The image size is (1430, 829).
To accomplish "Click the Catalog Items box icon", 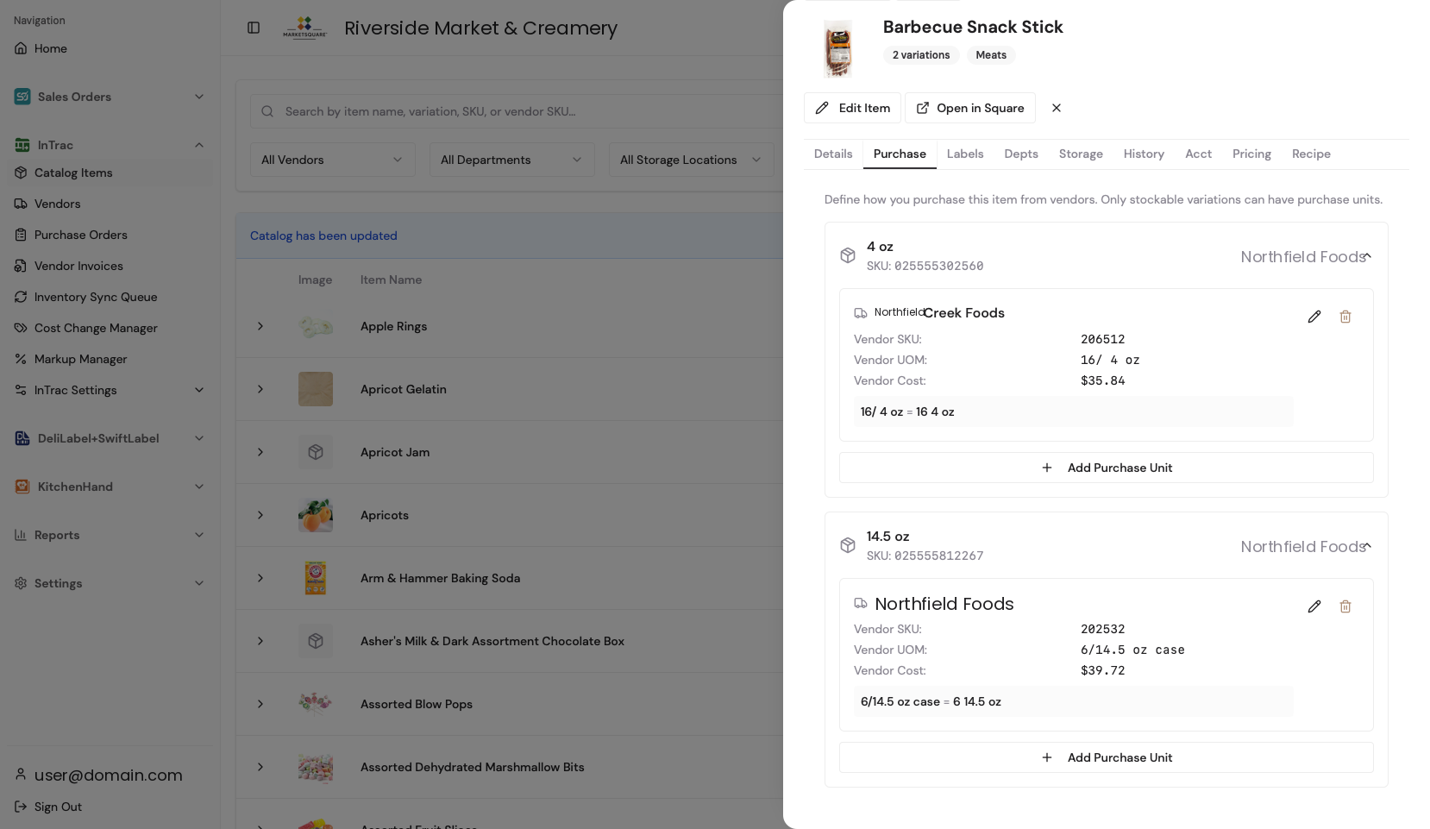I will [21, 173].
